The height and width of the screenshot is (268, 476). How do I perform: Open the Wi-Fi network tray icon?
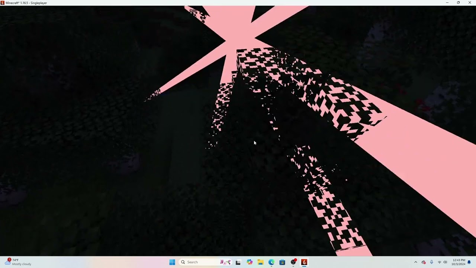[x=439, y=262]
